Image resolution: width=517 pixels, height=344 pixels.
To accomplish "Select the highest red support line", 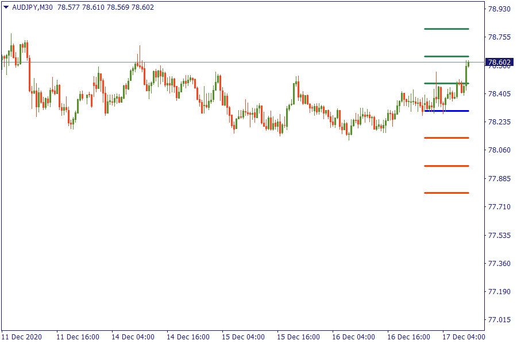I will point(446,138).
